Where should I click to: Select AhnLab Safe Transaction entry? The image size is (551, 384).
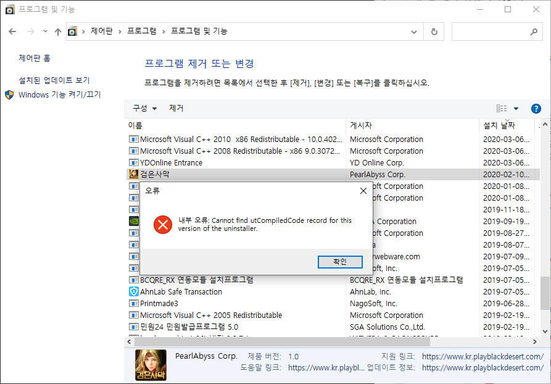tap(333, 292)
